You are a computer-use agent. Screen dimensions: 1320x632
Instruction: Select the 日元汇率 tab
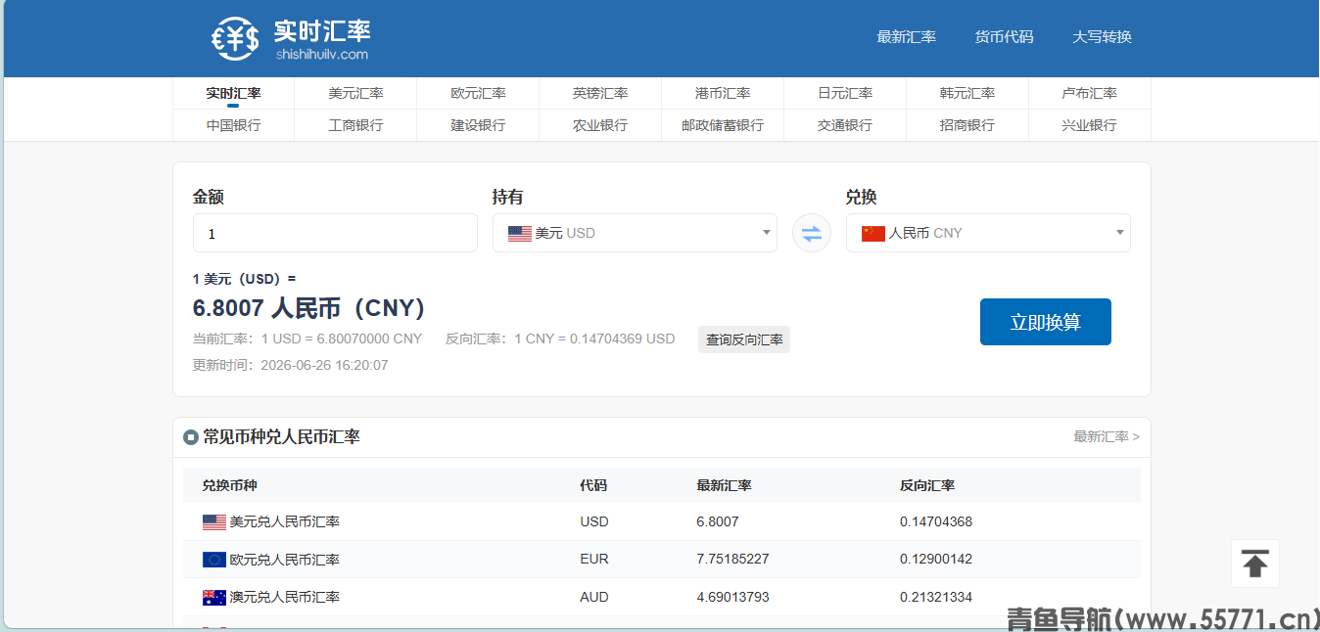tap(845, 93)
